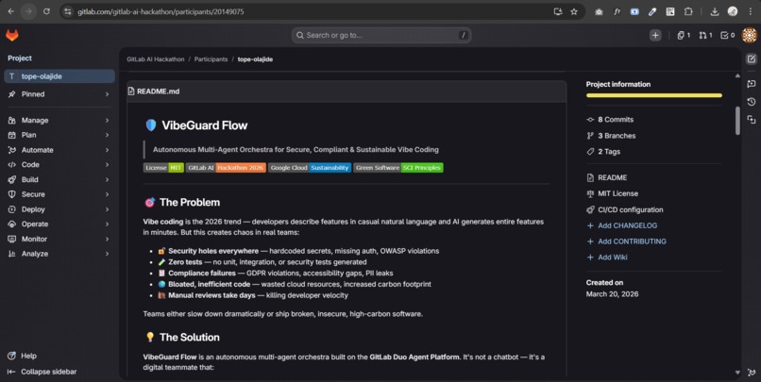Open the Monitor sidebar menu
This screenshot has width=761, height=382.
(59, 239)
